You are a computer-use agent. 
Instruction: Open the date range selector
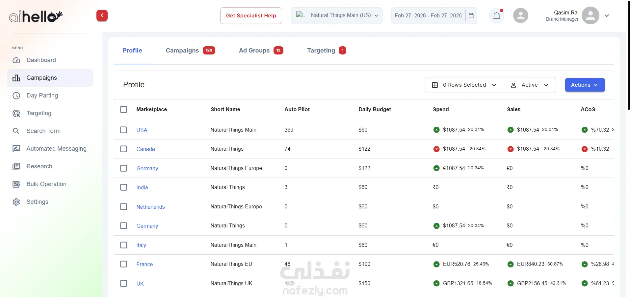[434, 15]
